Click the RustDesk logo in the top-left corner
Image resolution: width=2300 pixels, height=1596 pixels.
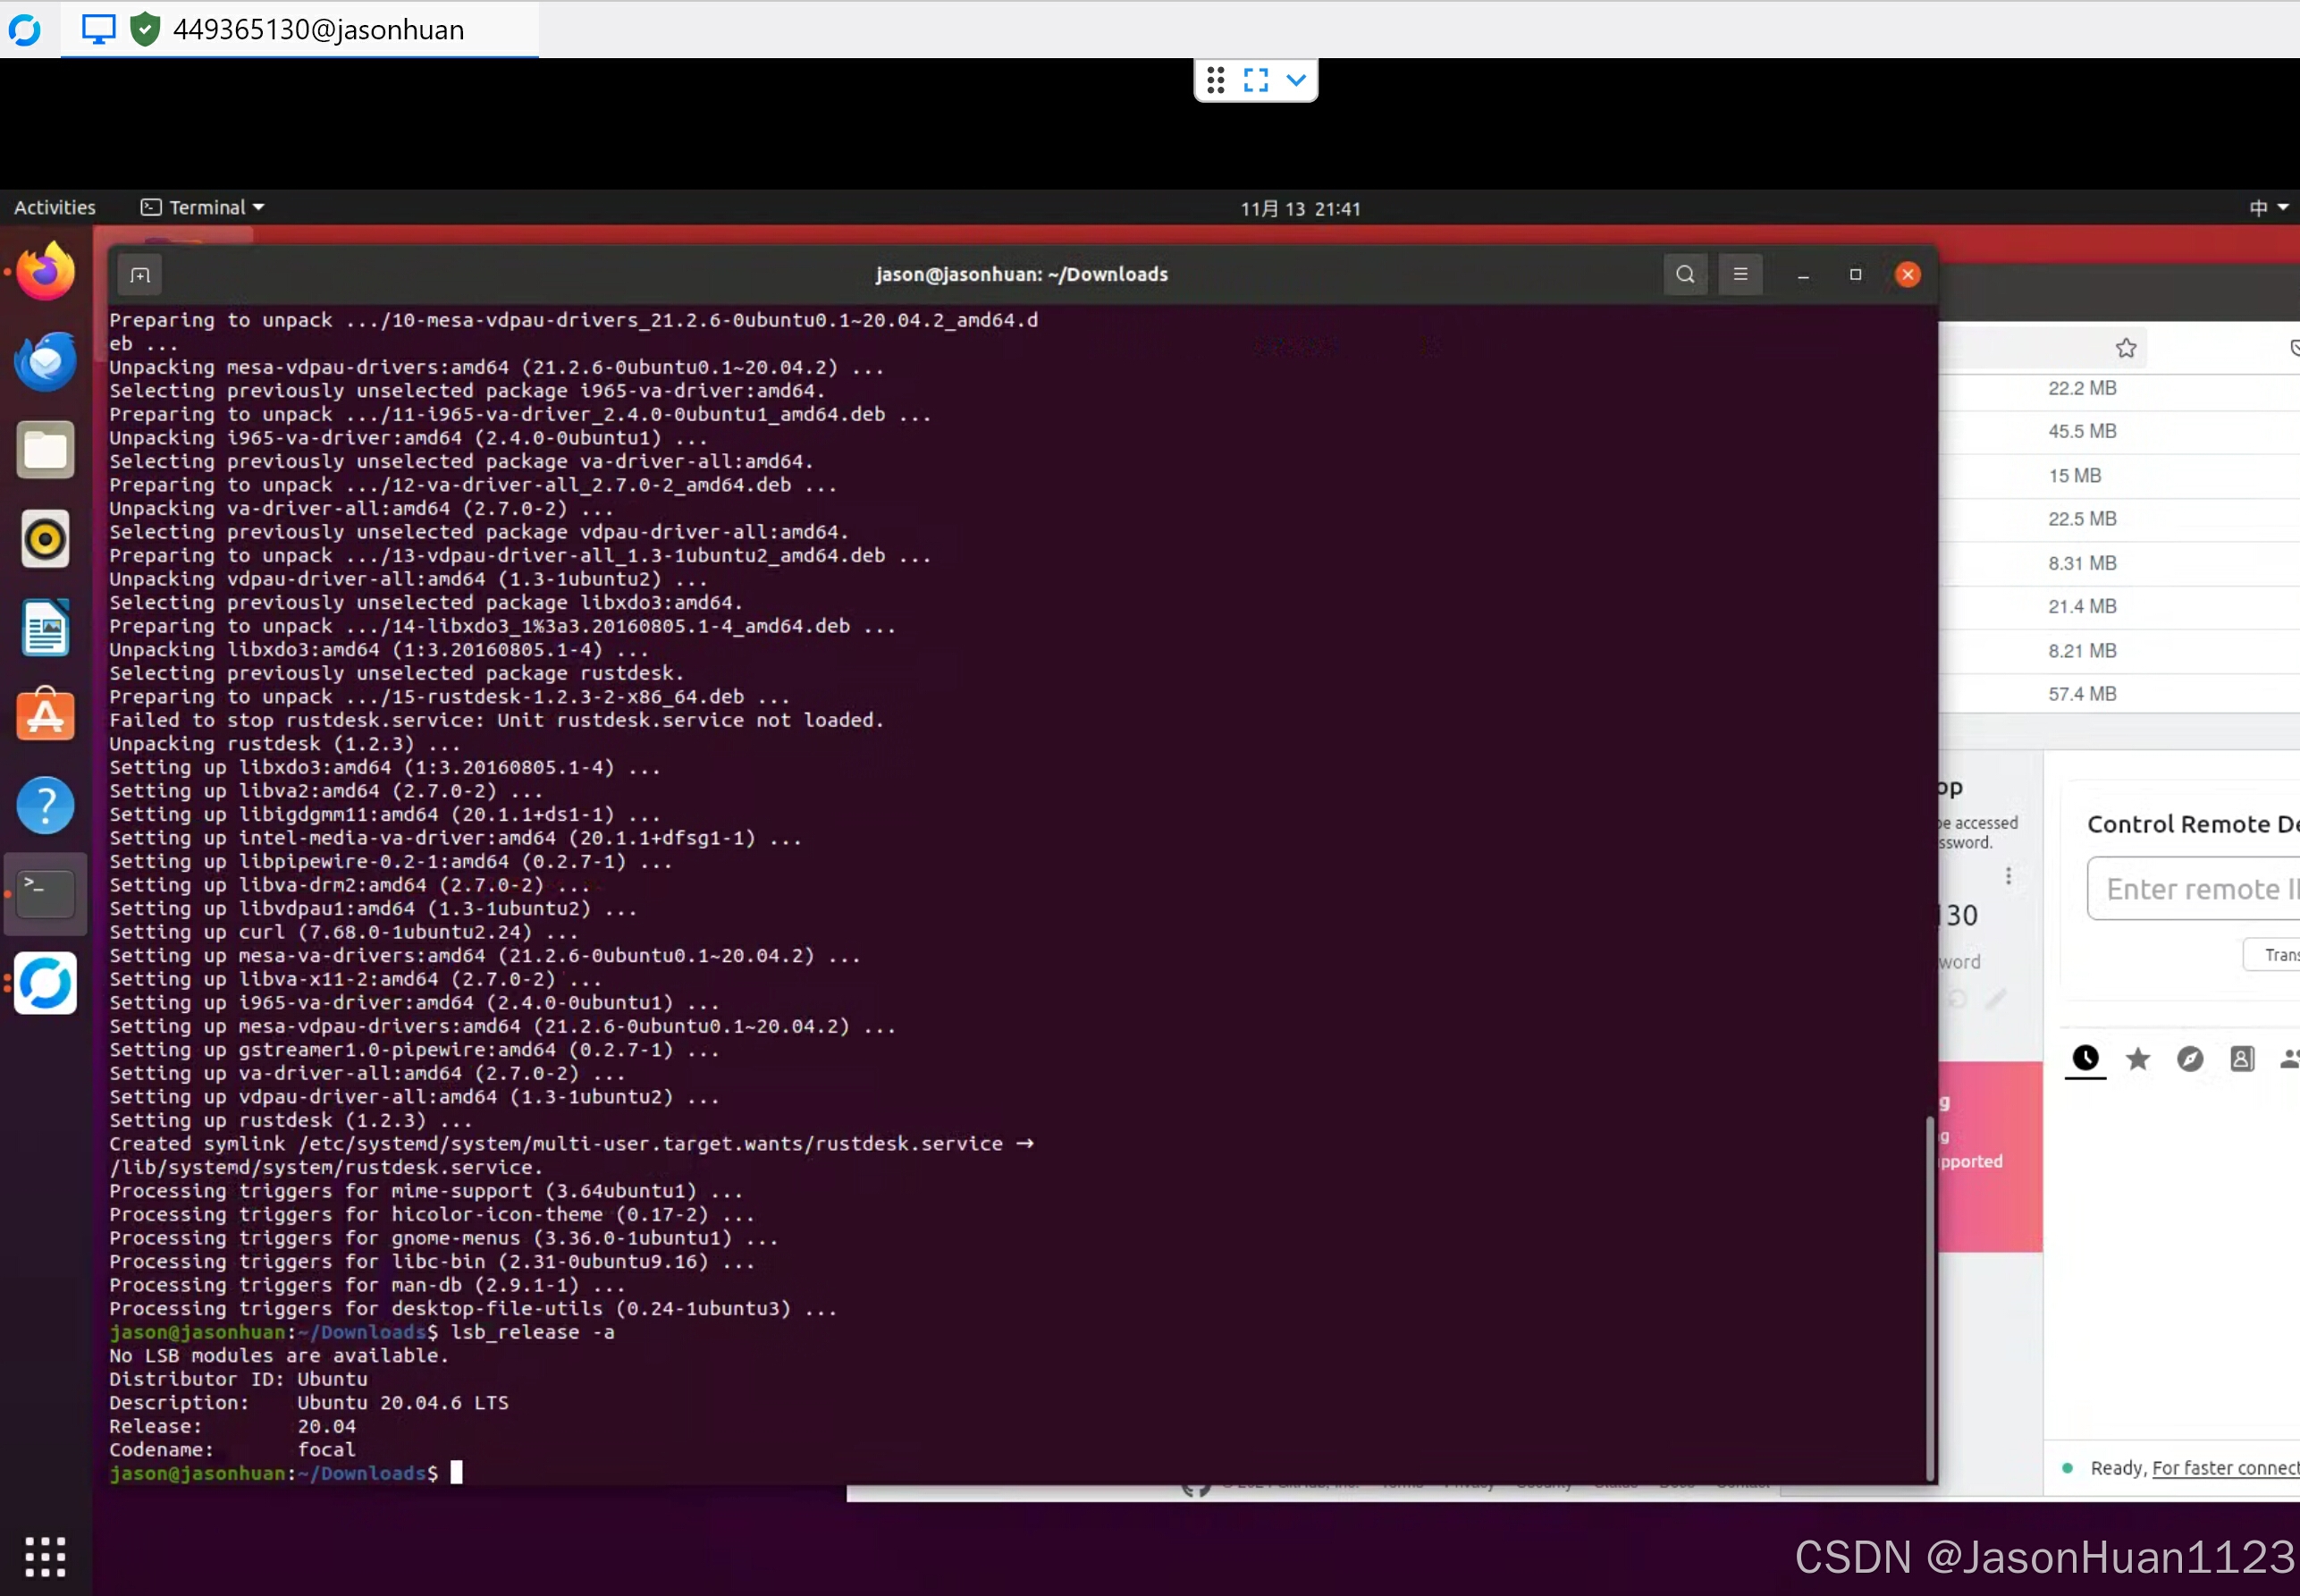coord(25,30)
